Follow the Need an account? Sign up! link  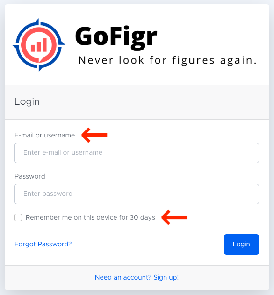pyautogui.click(x=137, y=277)
